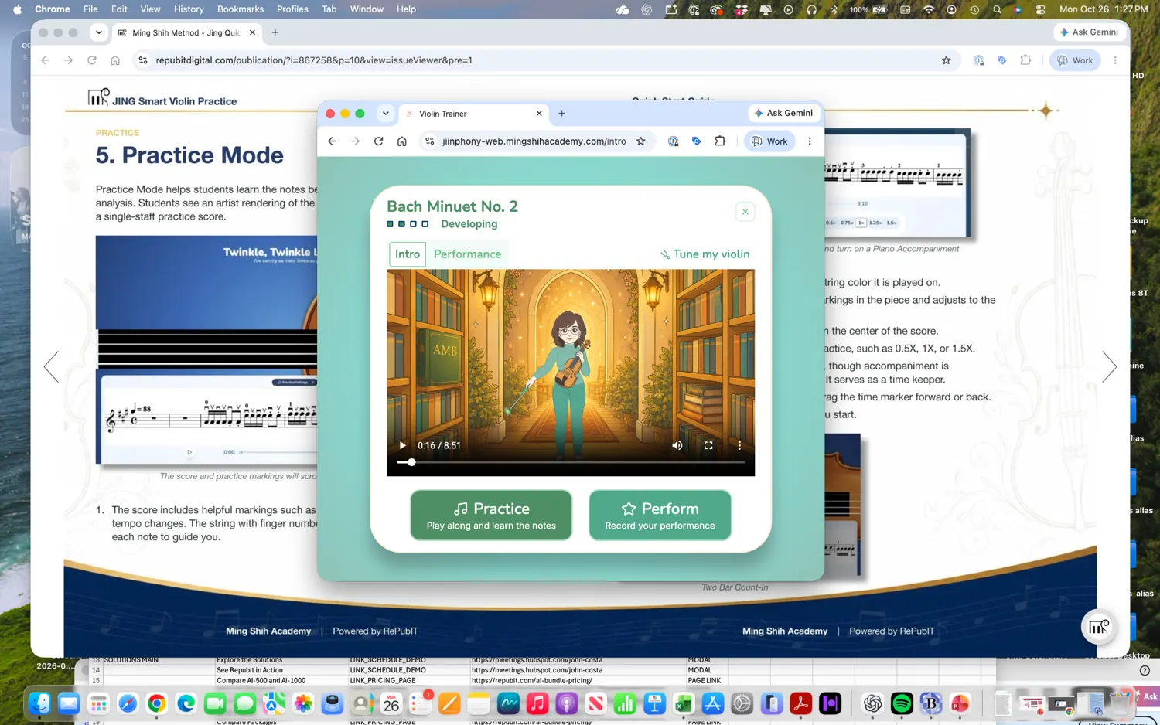Open Tune my violin

[x=705, y=254]
